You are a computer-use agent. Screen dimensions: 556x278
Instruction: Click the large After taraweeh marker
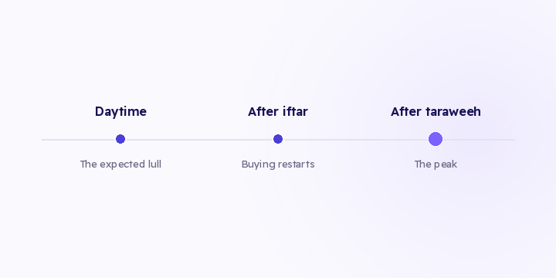click(436, 139)
